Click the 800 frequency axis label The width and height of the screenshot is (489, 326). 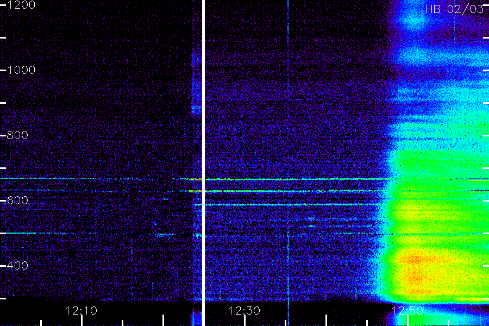point(17,135)
